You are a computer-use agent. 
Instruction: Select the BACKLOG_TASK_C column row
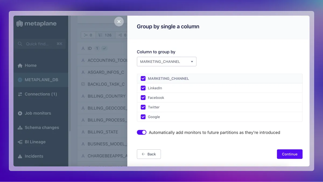point(102,84)
